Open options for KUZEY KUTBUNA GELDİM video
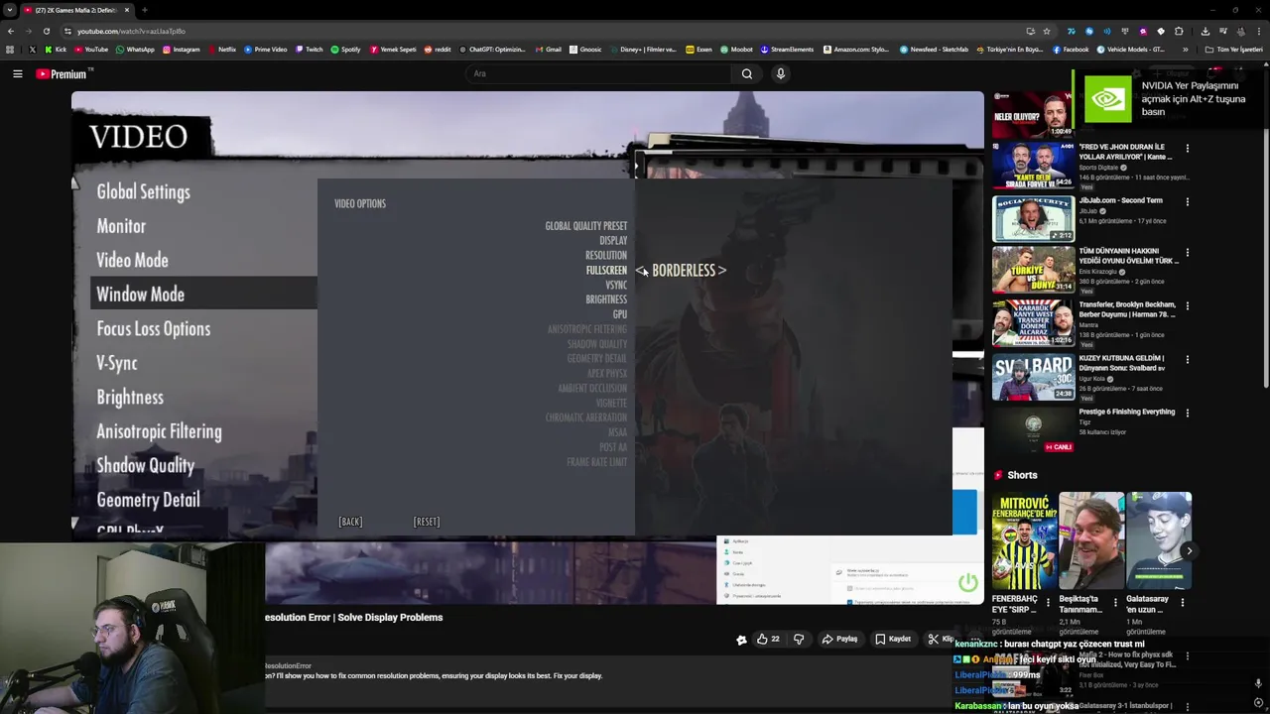This screenshot has width=1270, height=714. coord(1187,359)
